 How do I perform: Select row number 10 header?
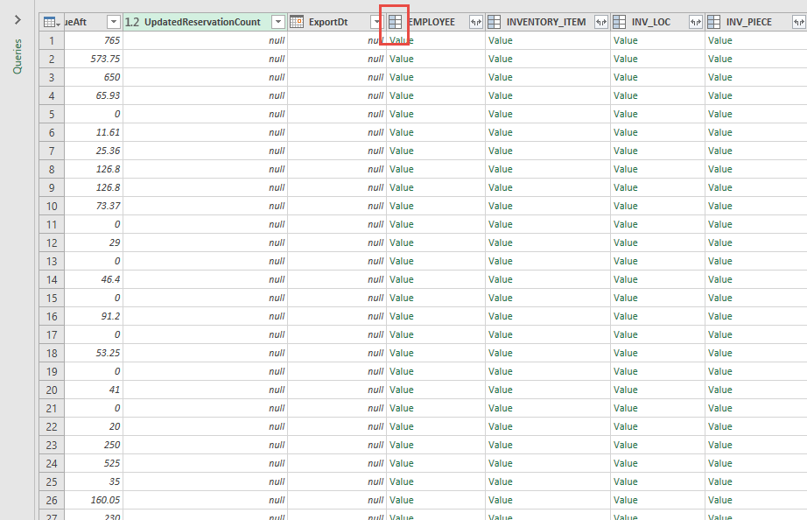click(52, 206)
